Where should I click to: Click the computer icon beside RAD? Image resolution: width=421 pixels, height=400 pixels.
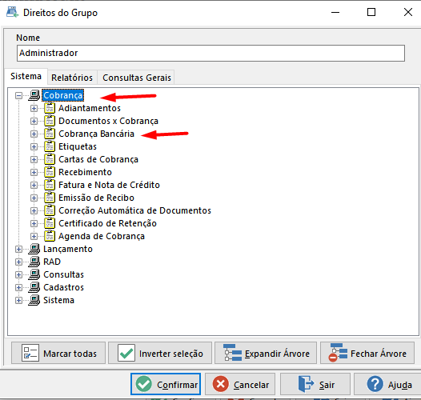(x=34, y=262)
